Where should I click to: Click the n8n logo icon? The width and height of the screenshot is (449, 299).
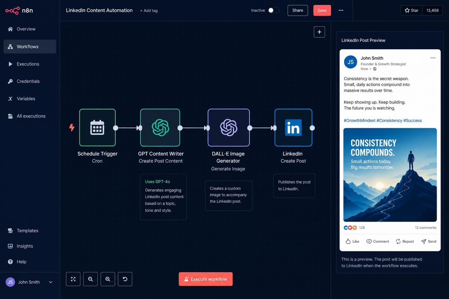click(x=13, y=11)
